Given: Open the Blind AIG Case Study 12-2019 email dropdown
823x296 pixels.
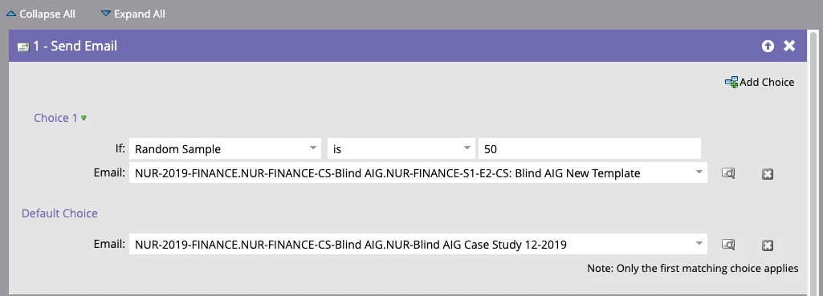Looking at the screenshot, I should tap(418, 244).
